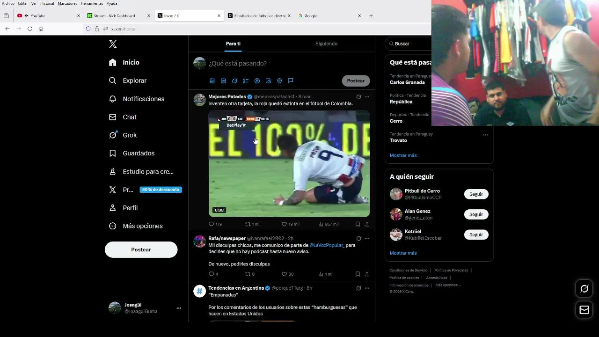Like Mejores Patadas post

click(x=290, y=224)
